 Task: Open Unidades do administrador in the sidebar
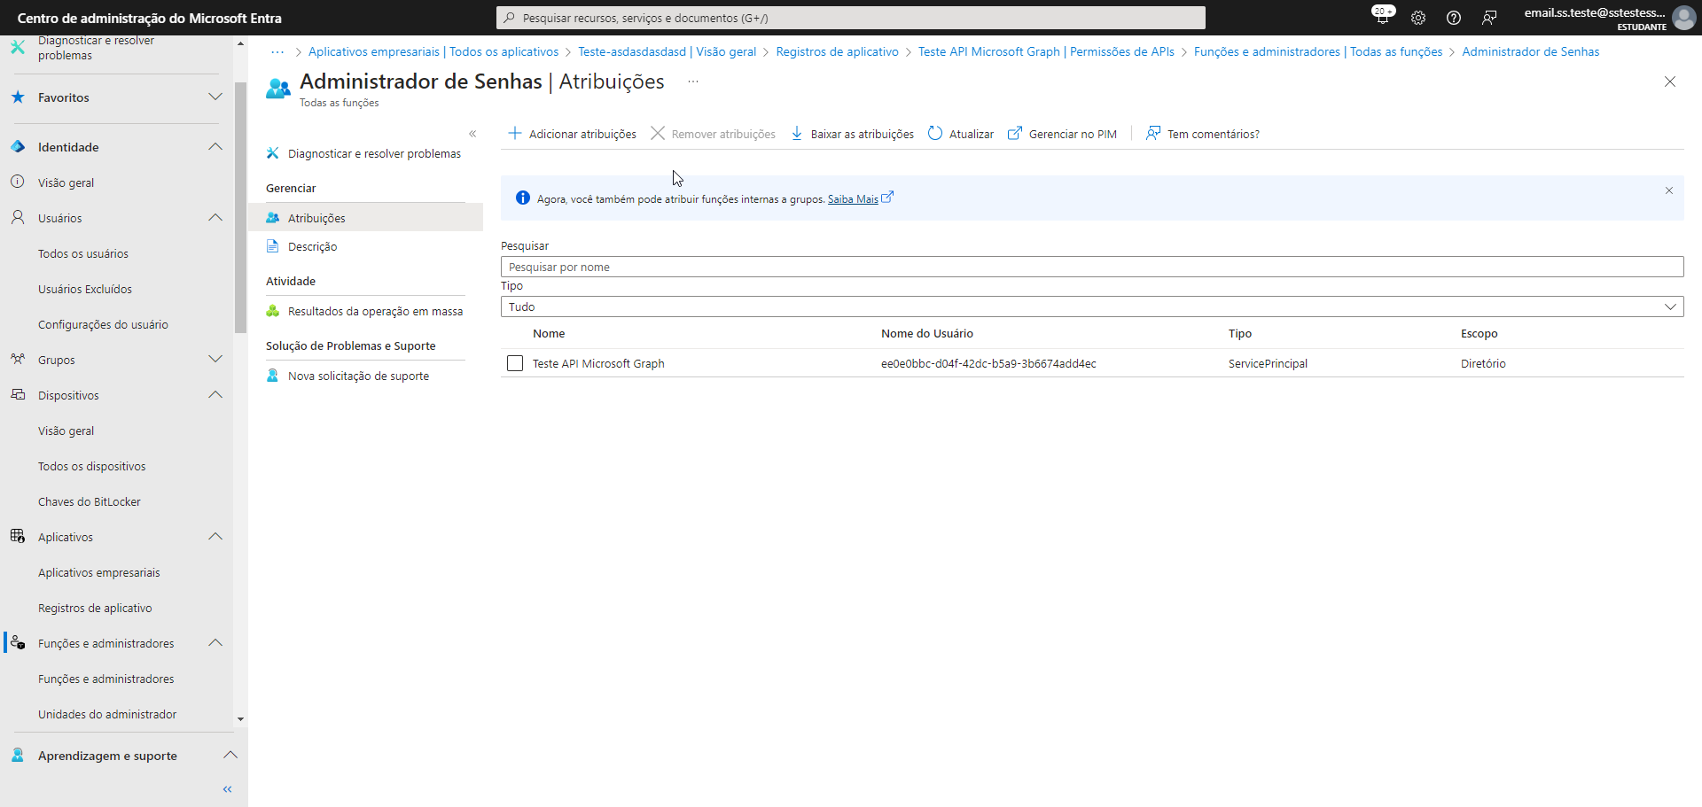coord(107,714)
